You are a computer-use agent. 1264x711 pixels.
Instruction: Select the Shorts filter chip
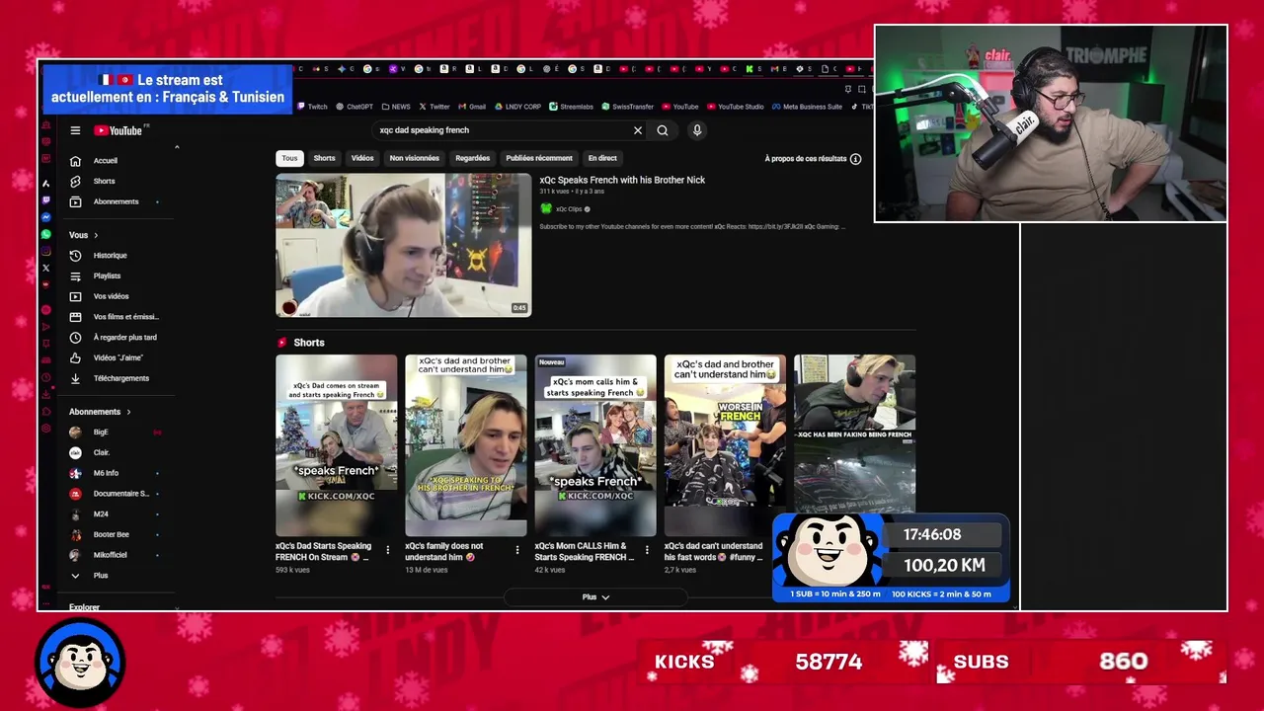(325, 158)
